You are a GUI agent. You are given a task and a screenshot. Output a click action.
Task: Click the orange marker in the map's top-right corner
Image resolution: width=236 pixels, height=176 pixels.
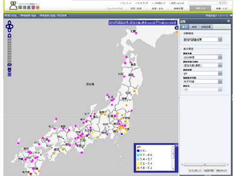pyautogui.click(x=177, y=32)
